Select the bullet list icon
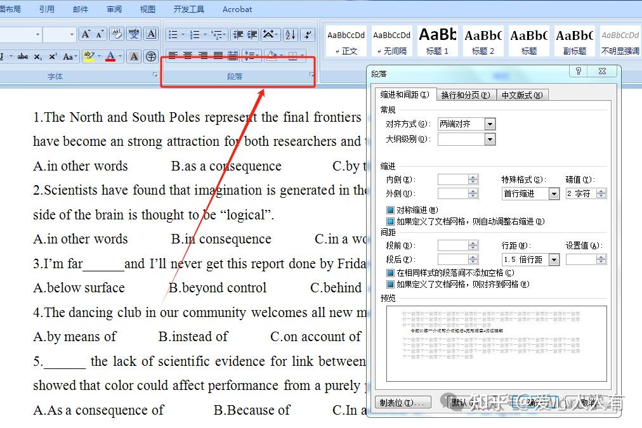642x428 pixels. pos(173,33)
